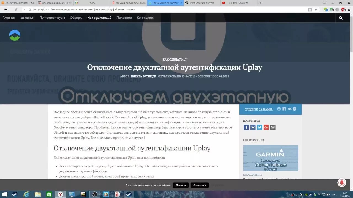
Task: Click the address bar URL field
Action: click(x=165, y=9)
